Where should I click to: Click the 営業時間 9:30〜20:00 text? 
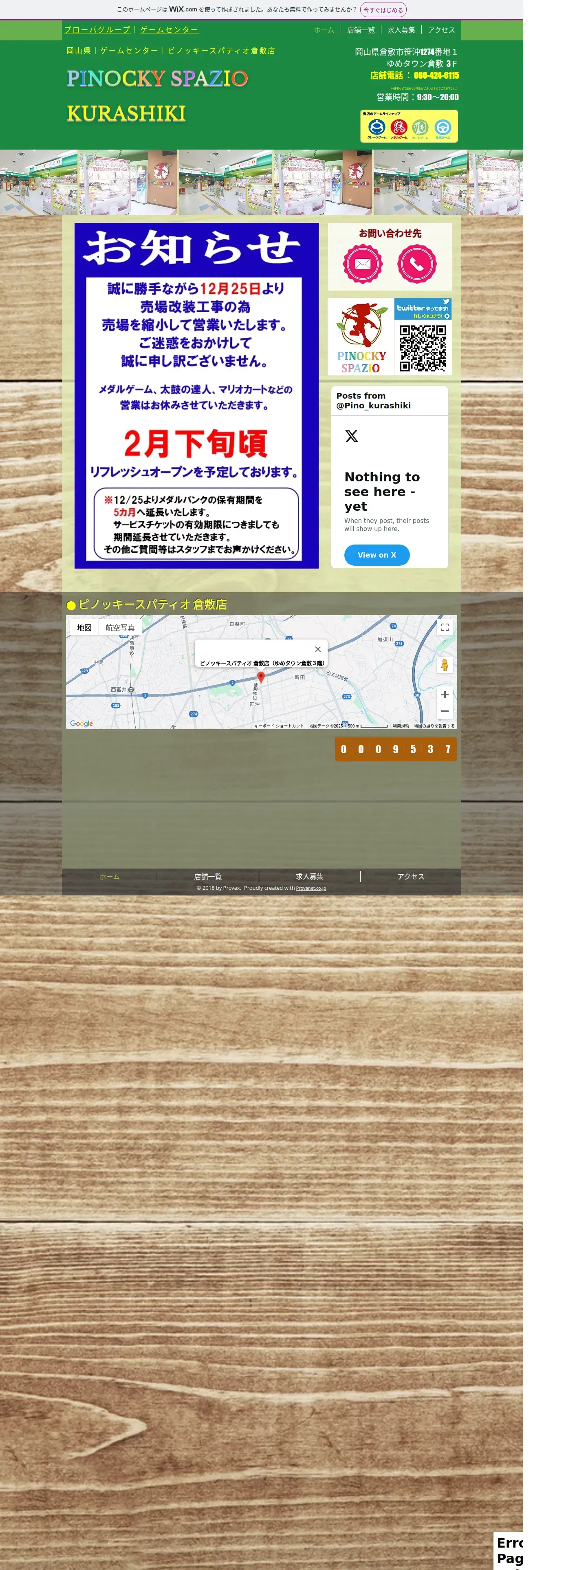417,97
